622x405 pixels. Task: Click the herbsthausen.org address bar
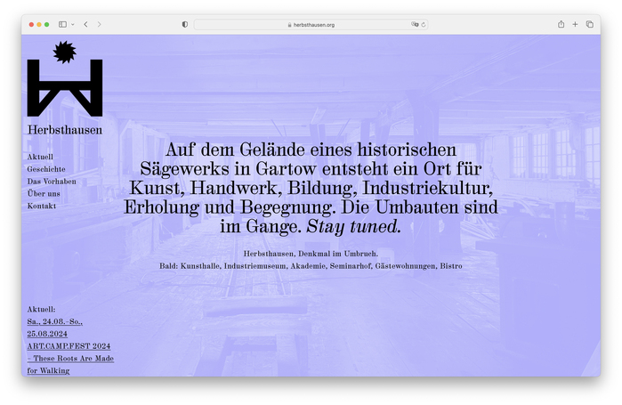311,25
